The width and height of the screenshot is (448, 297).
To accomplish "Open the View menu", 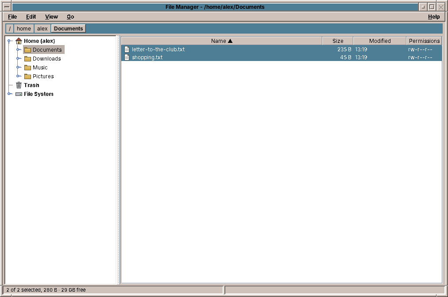I will point(51,17).
